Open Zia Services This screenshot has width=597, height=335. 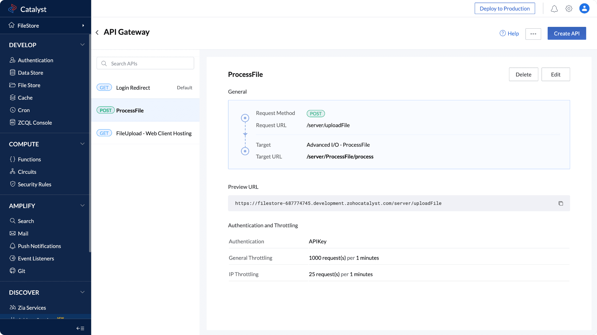pyautogui.click(x=32, y=308)
